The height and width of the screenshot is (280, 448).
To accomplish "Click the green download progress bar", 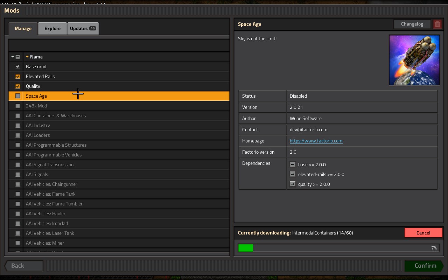I will (x=338, y=248).
